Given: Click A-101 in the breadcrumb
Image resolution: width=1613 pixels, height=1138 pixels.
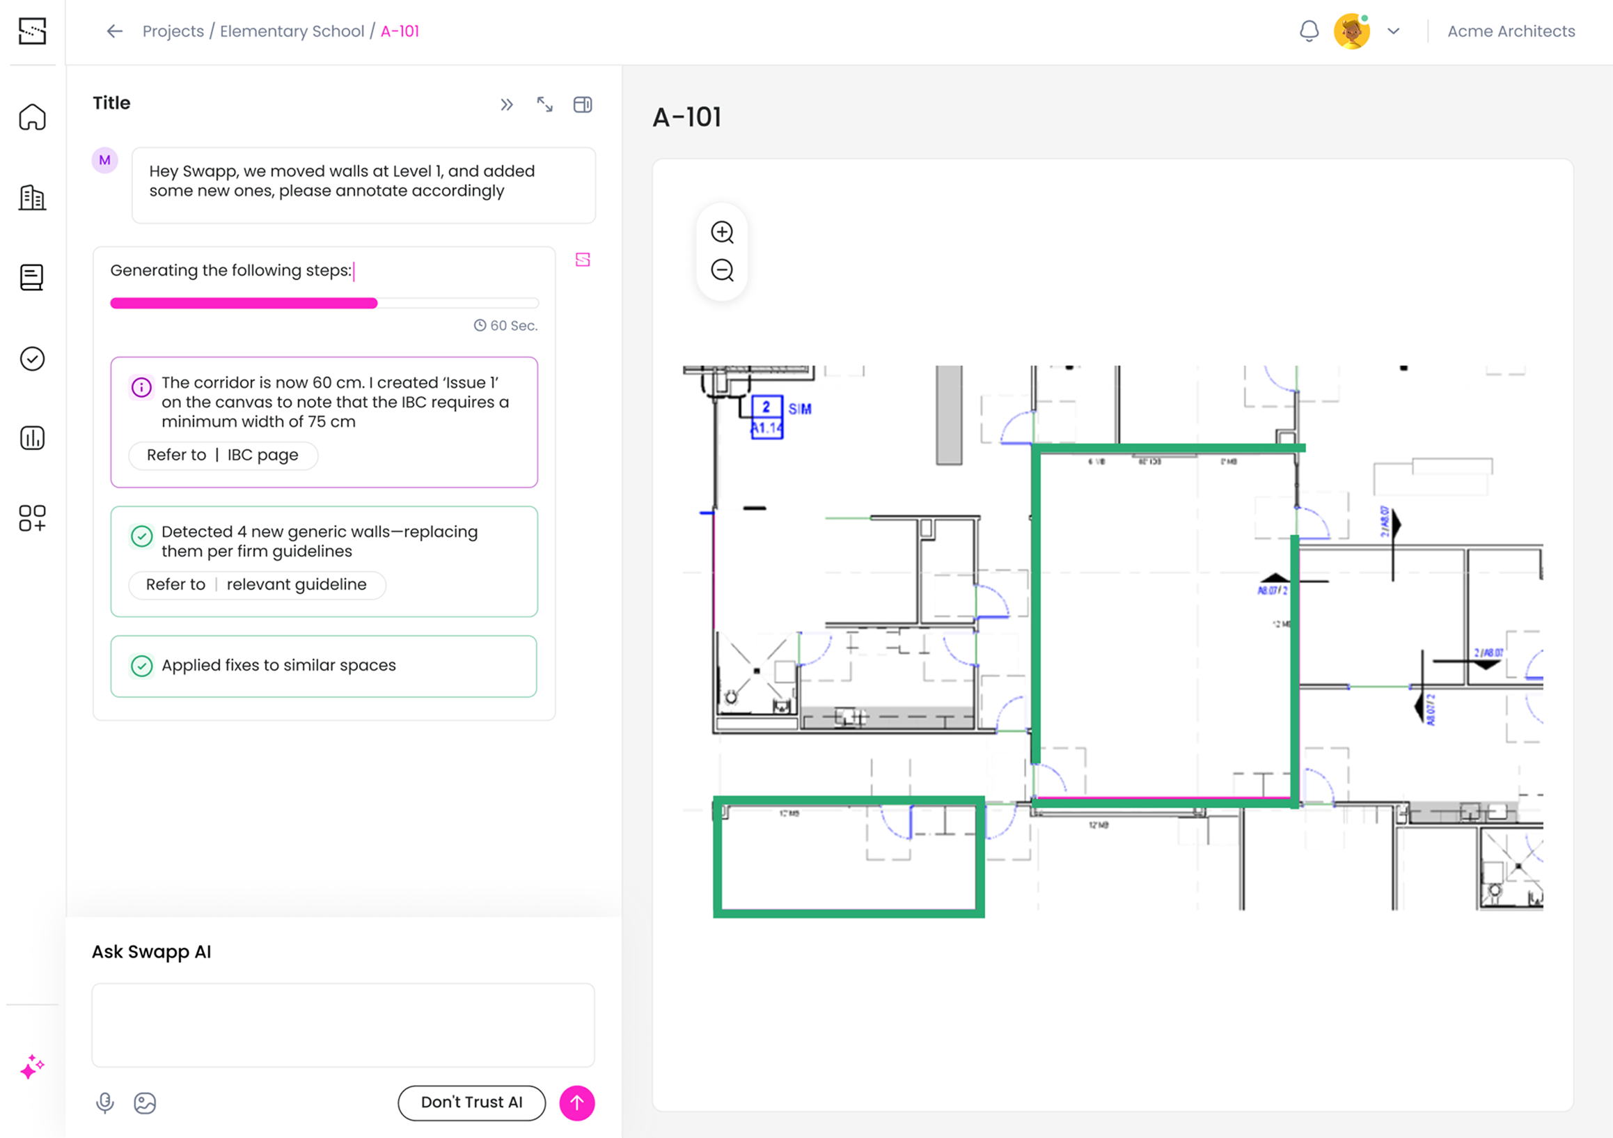Looking at the screenshot, I should point(400,31).
